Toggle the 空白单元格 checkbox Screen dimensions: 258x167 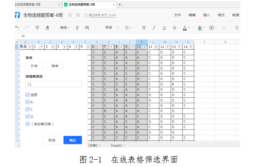pos(28,124)
